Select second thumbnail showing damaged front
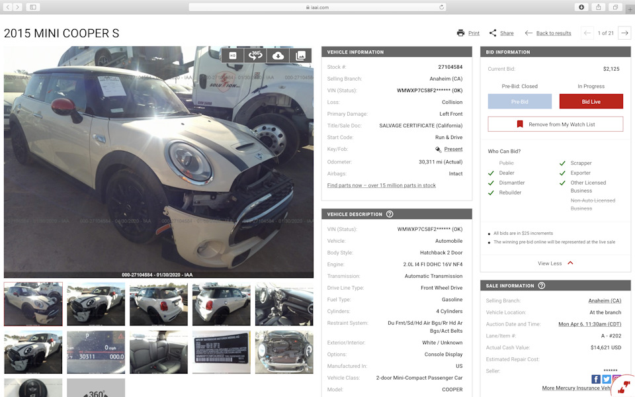Screen dimensions: 635x397 pyautogui.click(x=96, y=304)
